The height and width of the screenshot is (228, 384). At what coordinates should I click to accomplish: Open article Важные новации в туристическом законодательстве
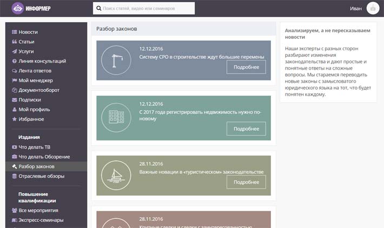click(x=201, y=172)
